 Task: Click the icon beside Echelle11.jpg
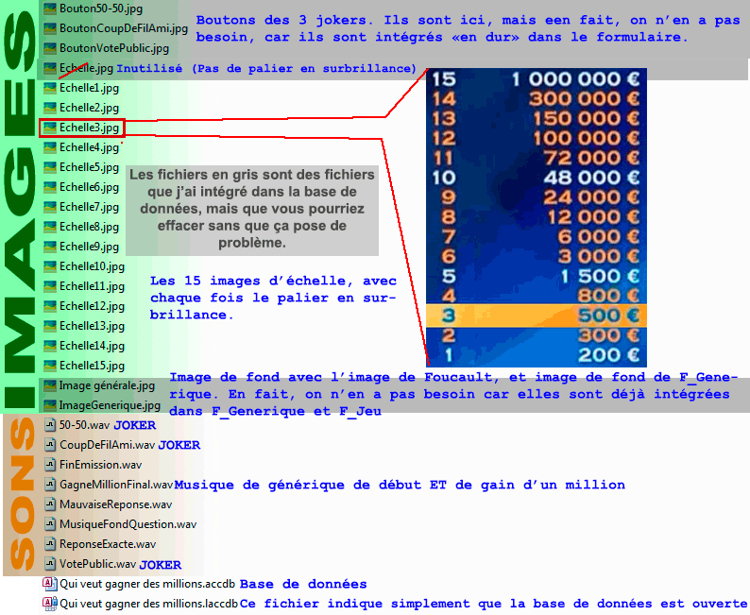(50, 286)
